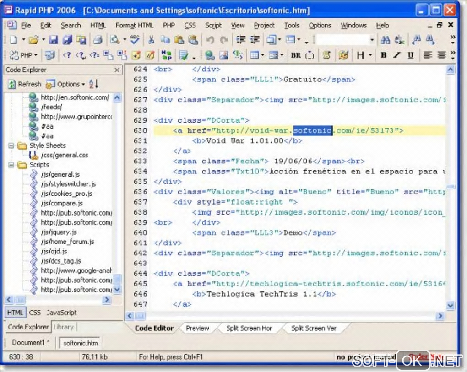The height and width of the screenshot is (372, 467).
Task: Click the Save file toolbar icon
Action: 54,40
